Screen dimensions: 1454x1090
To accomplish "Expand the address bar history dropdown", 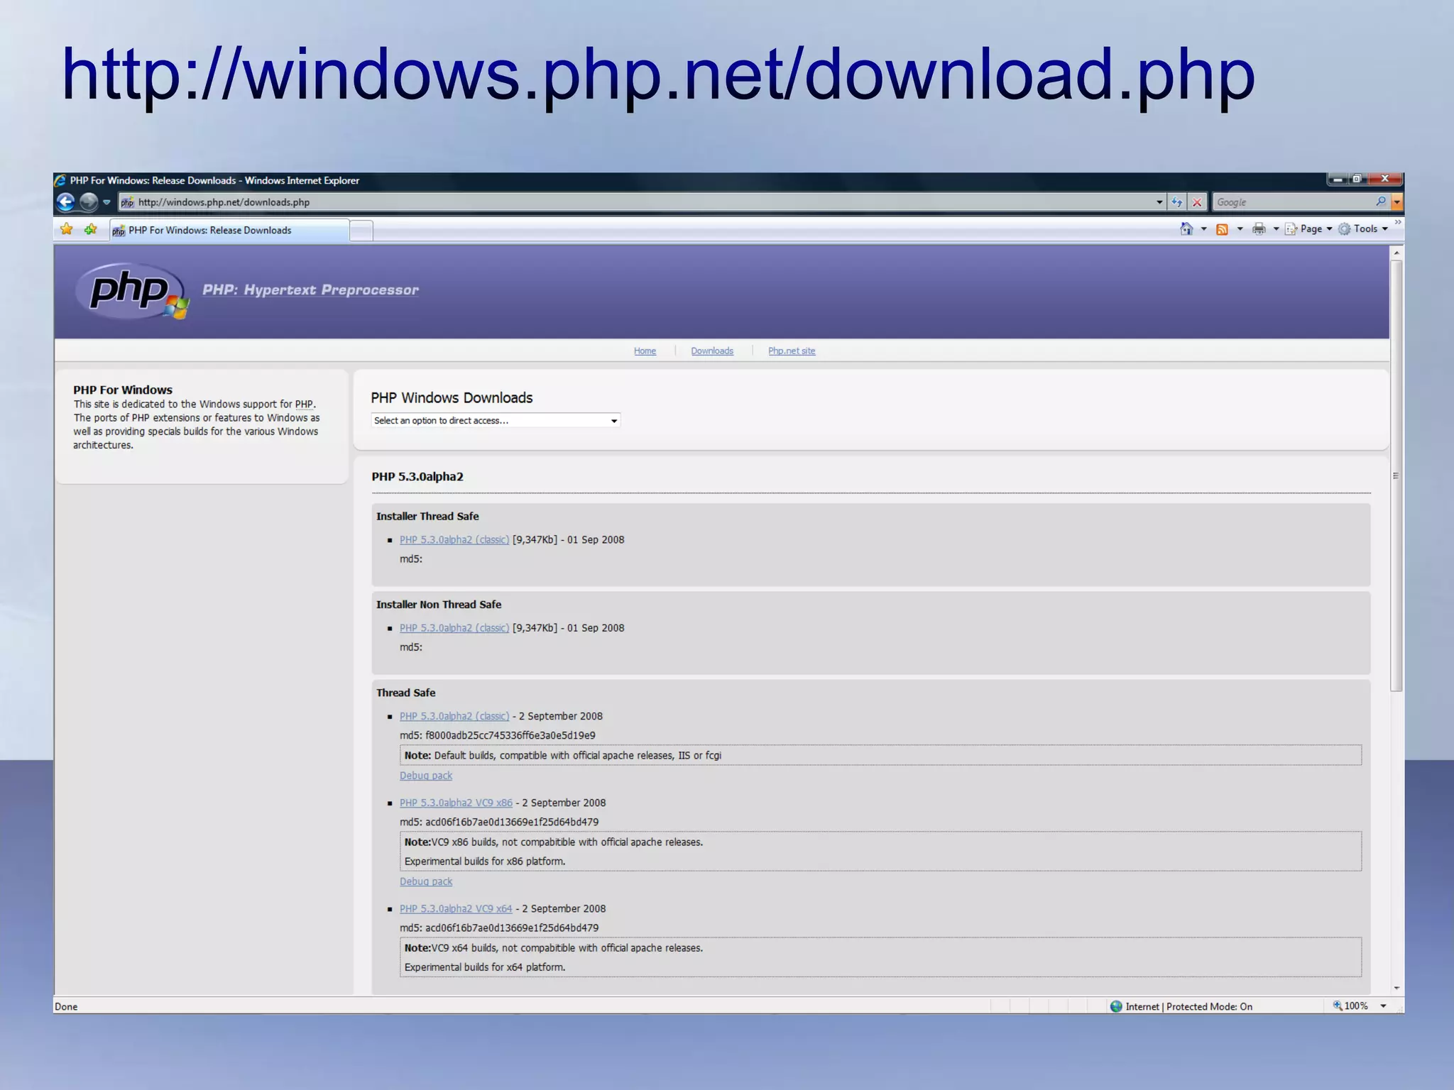I will [1159, 202].
